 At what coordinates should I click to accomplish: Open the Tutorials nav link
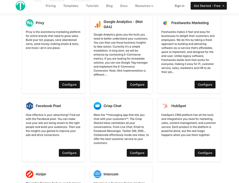click(92, 6)
